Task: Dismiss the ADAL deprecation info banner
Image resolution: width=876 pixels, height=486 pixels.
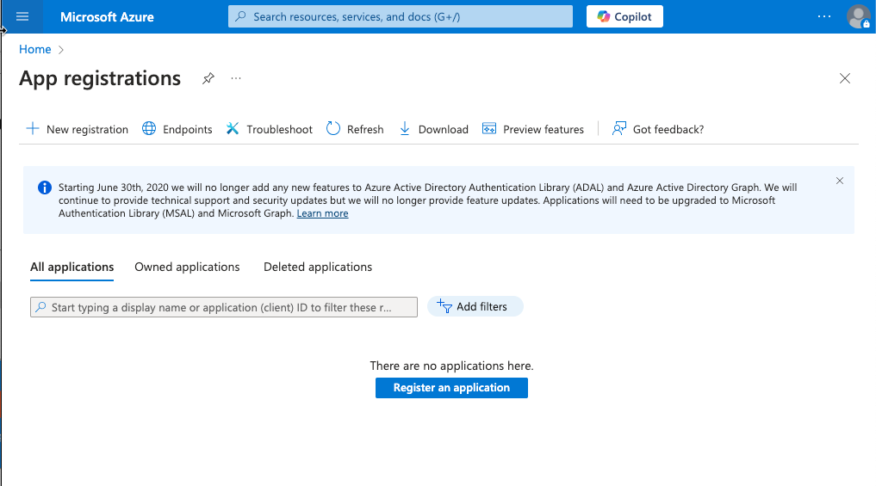Action: [840, 181]
